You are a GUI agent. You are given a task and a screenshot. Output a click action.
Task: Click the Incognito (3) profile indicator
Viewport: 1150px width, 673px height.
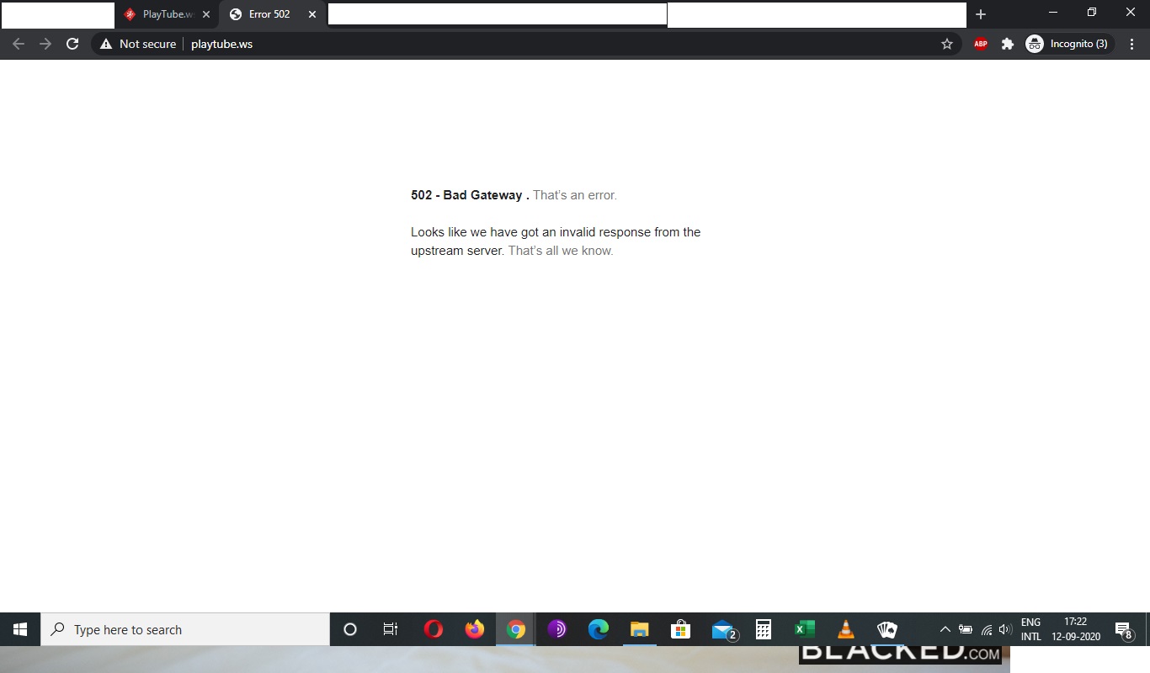click(1069, 44)
